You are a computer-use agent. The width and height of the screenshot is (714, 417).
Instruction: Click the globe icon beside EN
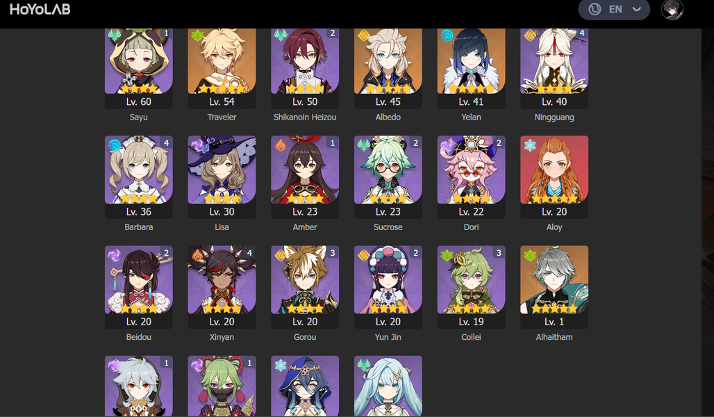pyautogui.click(x=595, y=9)
